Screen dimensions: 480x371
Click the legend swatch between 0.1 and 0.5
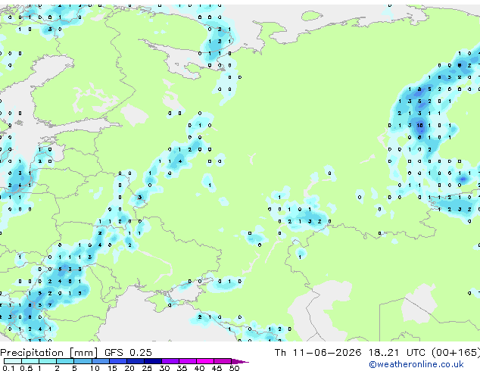pyautogui.click(x=13, y=361)
